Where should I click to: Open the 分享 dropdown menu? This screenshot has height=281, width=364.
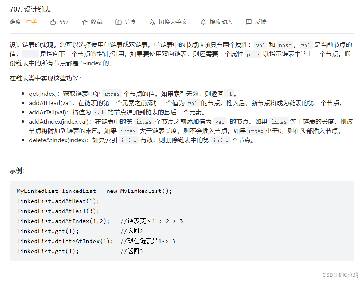[x=126, y=22]
